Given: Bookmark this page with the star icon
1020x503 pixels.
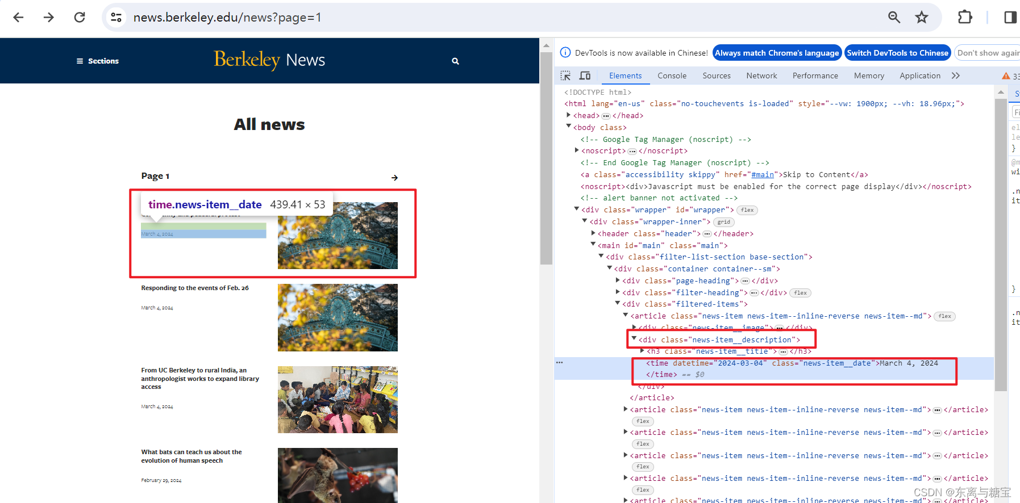Looking at the screenshot, I should click(x=922, y=18).
